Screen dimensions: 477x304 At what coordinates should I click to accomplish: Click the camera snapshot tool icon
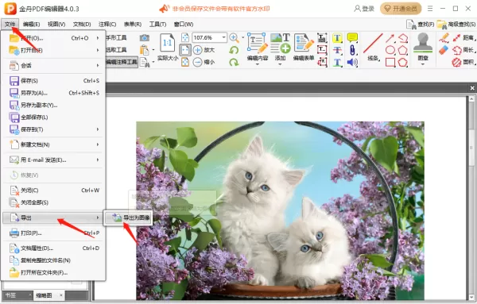[145, 37]
